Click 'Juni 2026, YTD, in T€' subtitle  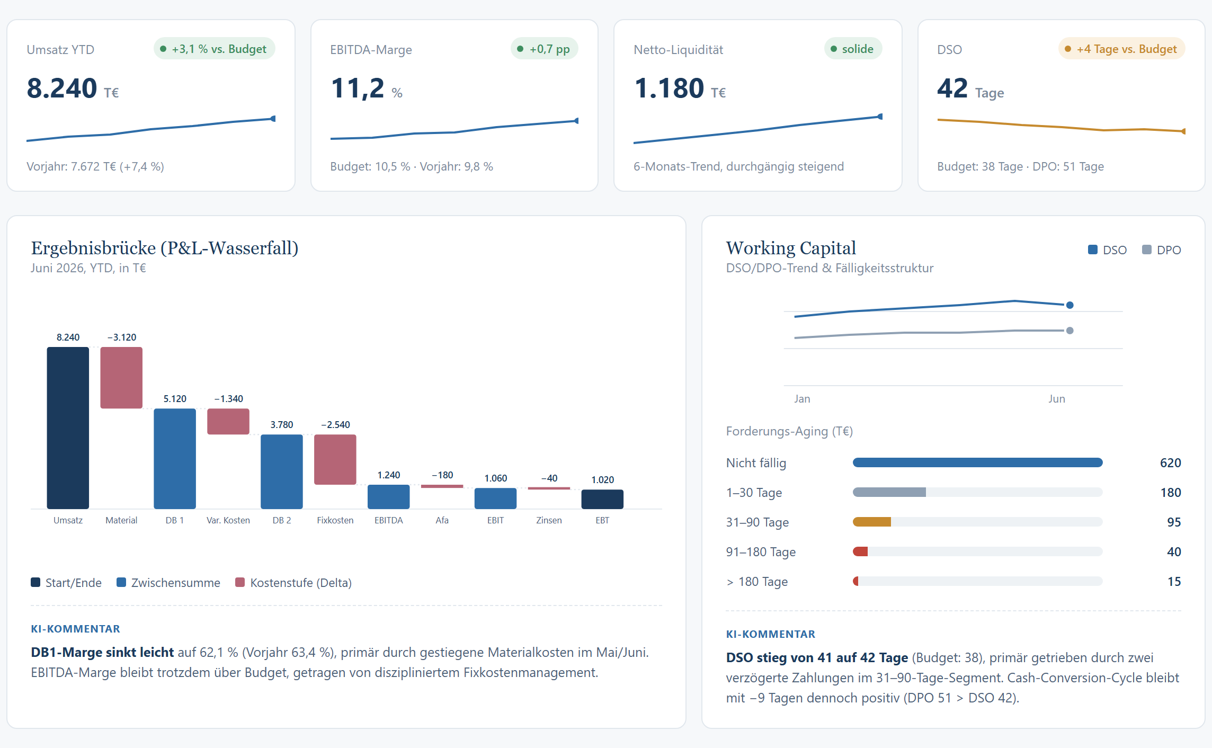[88, 268]
